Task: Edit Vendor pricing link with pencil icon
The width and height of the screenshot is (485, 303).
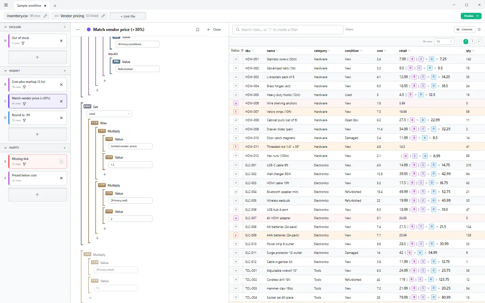Action: [x=103, y=16]
